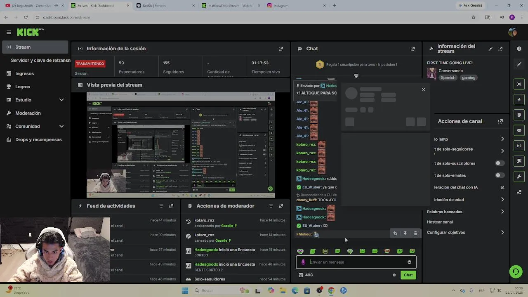Click the green support headset button
This screenshot has width=528, height=297.
click(516, 271)
